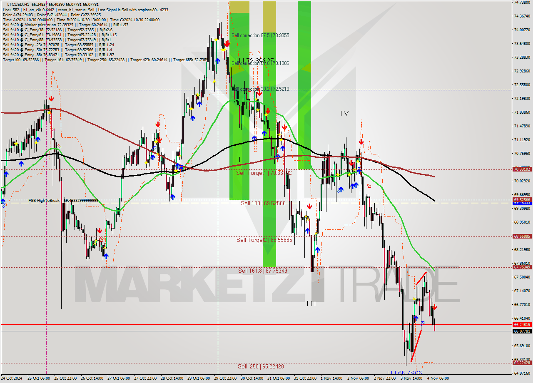533x383 pixels.
Task: Click the '3 Nov 14:00' time label
Action: 411,378
